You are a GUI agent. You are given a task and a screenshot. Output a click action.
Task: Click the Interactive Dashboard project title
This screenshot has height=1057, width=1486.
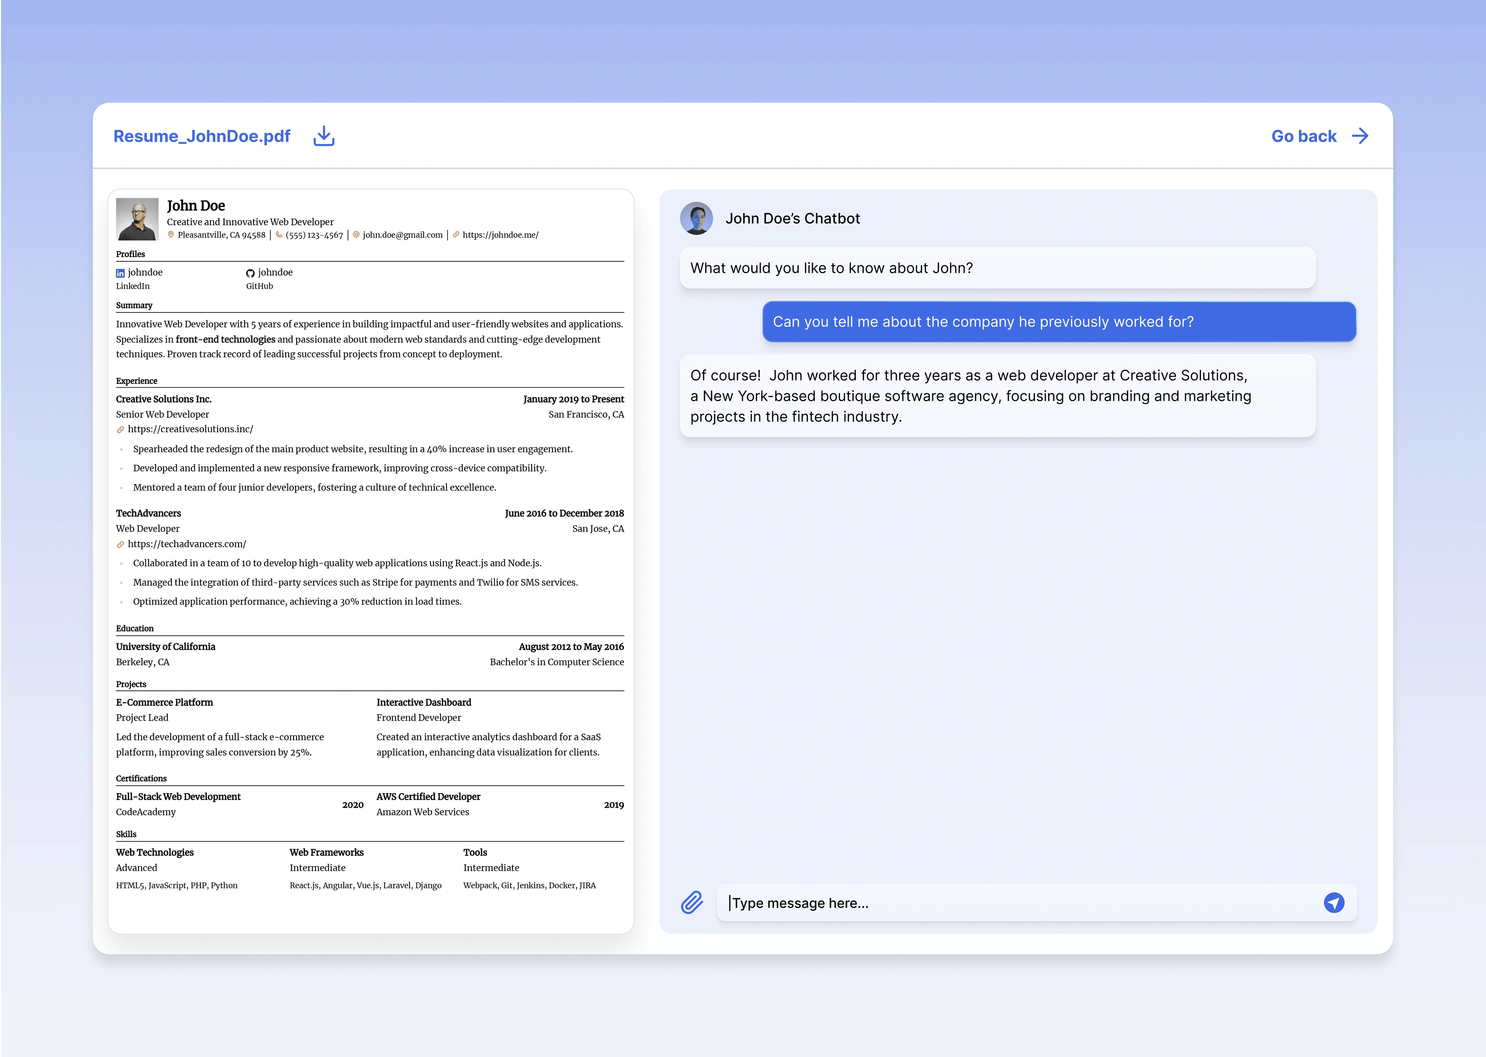(423, 702)
